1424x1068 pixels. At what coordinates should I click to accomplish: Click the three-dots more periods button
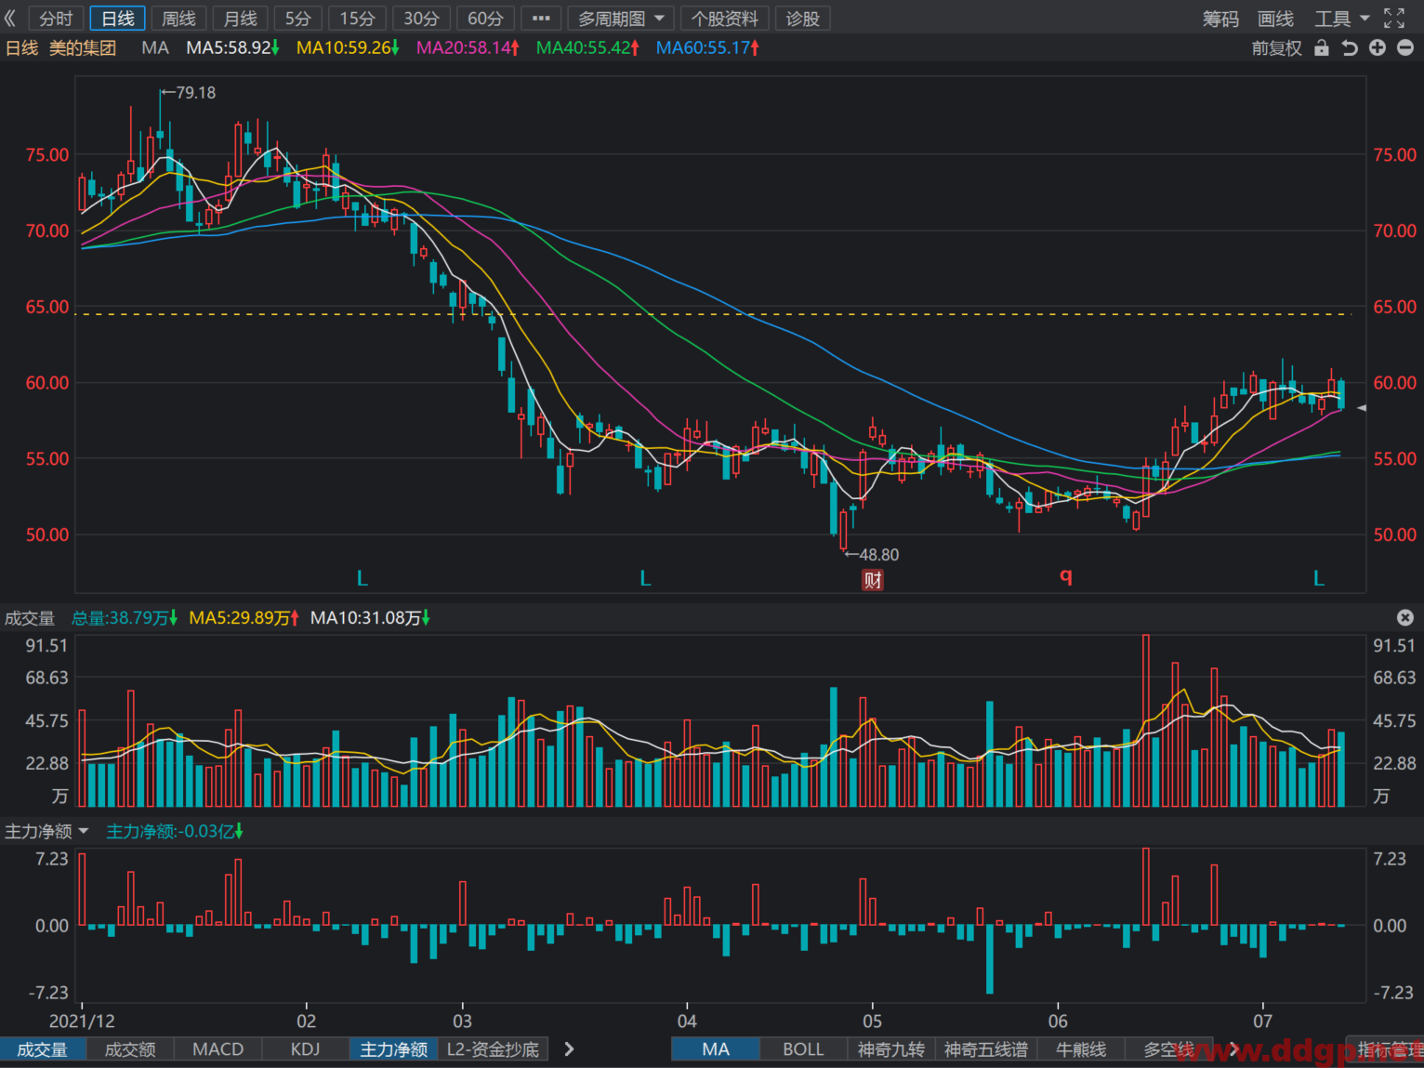[541, 19]
